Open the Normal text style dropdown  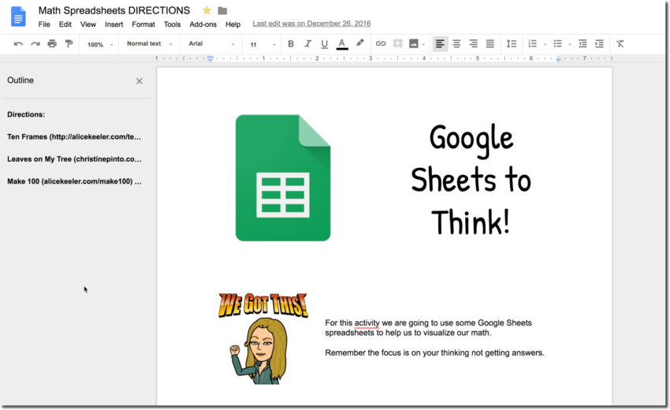click(150, 43)
